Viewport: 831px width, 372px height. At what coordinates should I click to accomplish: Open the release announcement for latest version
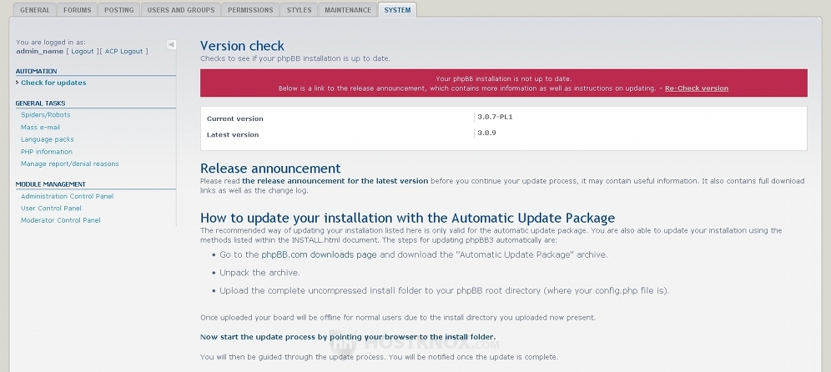(335, 181)
